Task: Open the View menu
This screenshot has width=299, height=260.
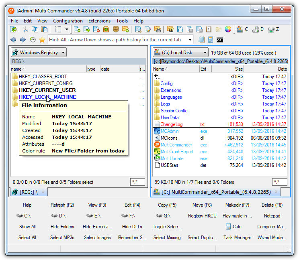Action: [42, 21]
